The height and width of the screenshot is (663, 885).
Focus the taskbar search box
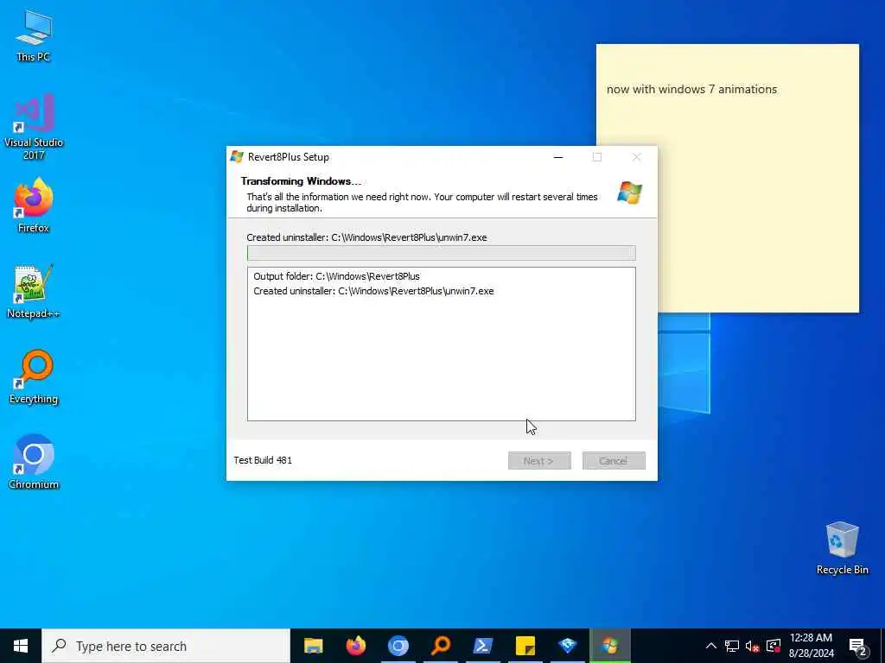(x=166, y=646)
